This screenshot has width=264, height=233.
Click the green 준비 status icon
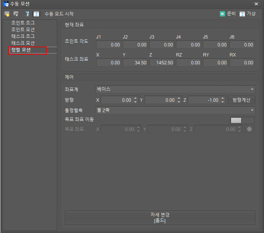click(222, 14)
